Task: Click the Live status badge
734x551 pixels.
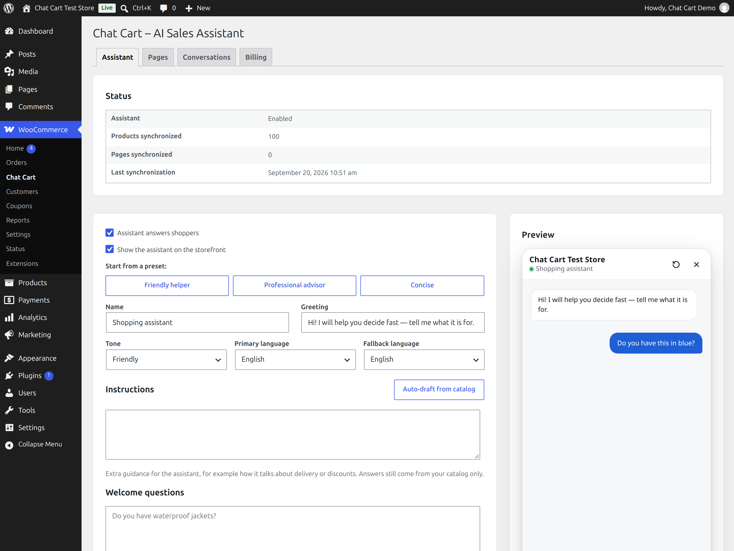Action: [107, 8]
